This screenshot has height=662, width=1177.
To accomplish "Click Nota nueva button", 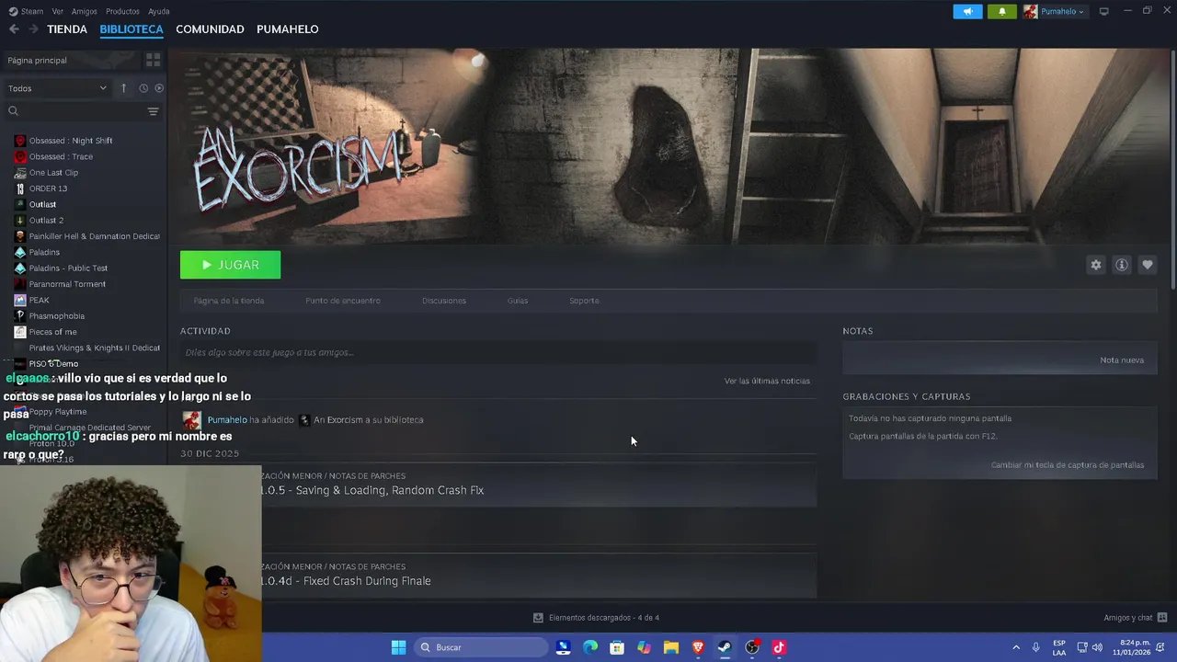I will pos(1122,360).
